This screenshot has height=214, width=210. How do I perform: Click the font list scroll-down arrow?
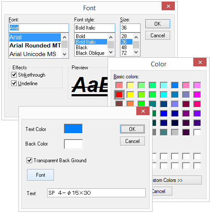64,54
